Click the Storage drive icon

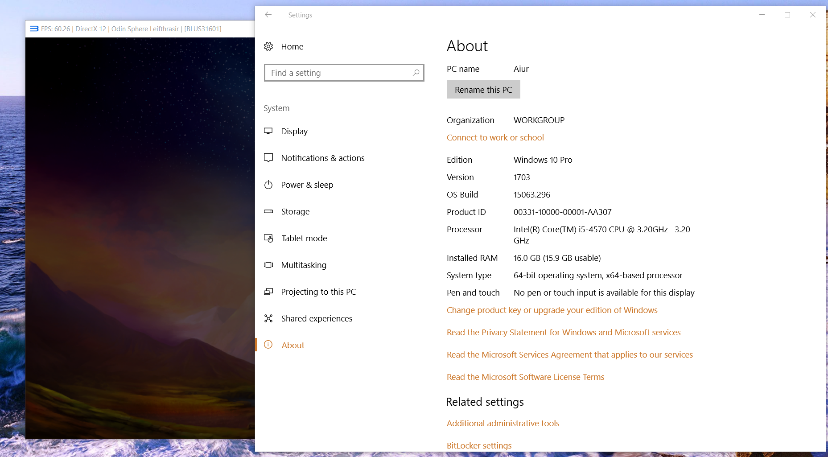(268, 211)
